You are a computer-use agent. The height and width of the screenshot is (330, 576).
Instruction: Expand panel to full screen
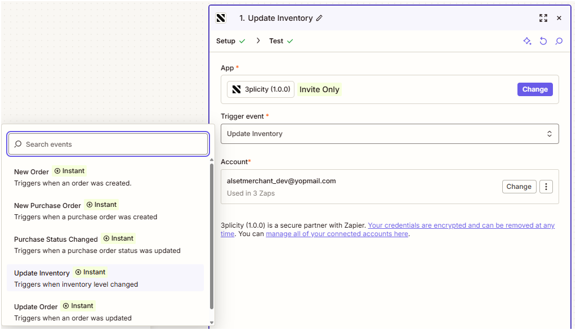(543, 18)
